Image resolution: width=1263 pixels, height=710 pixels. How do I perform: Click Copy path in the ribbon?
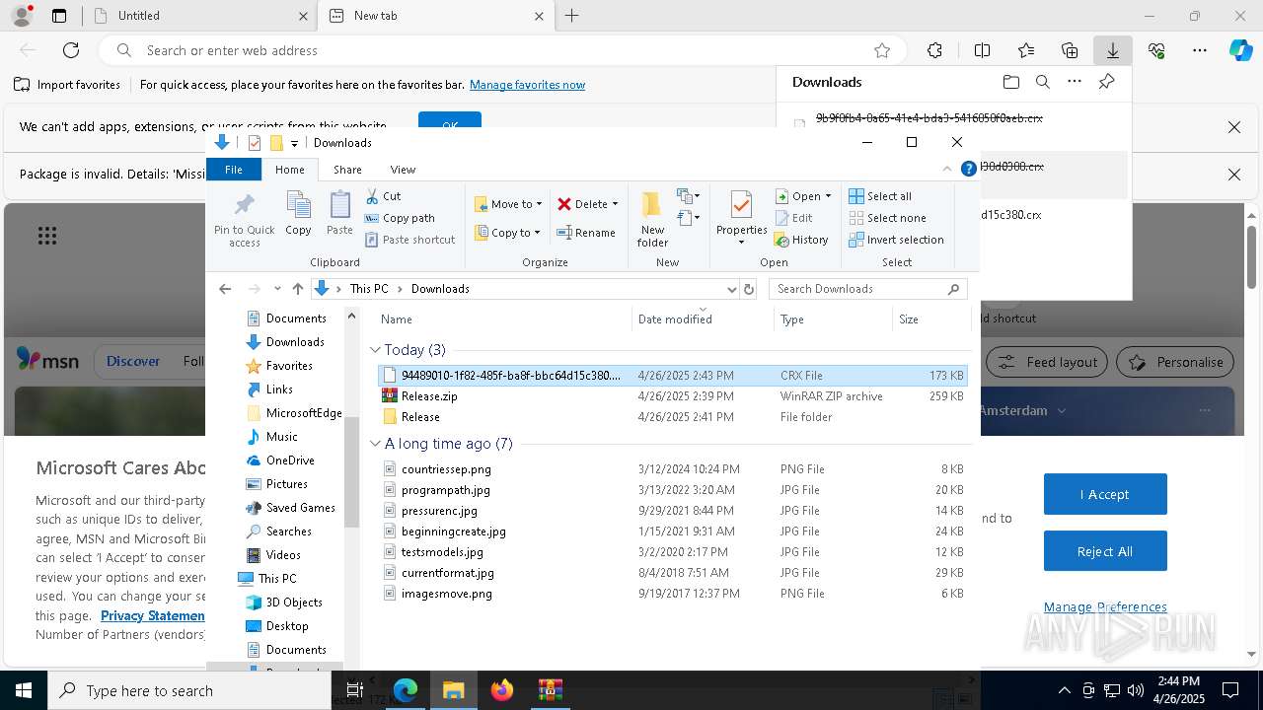click(x=400, y=218)
